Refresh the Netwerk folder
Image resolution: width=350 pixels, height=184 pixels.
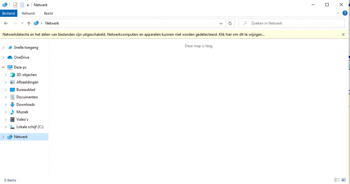230,23
